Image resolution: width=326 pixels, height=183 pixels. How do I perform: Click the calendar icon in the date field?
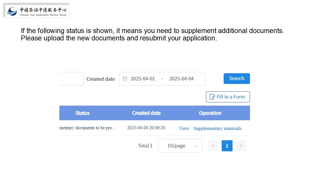(x=125, y=79)
